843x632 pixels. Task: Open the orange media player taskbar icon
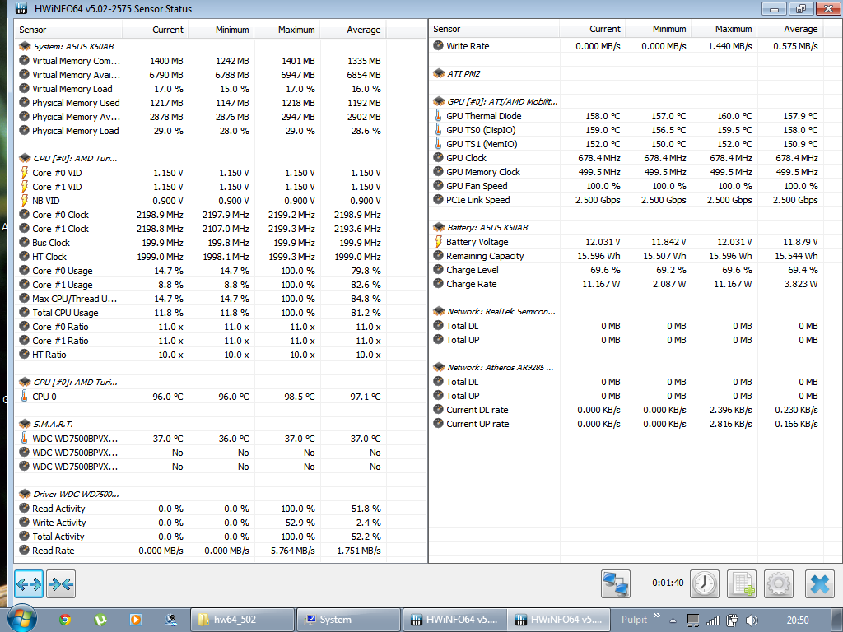(x=136, y=620)
